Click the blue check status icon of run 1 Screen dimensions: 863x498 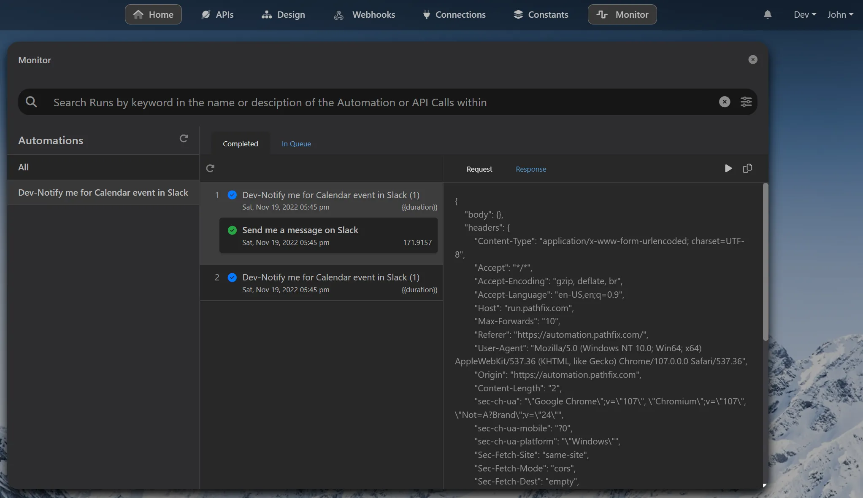tap(232, 195)
